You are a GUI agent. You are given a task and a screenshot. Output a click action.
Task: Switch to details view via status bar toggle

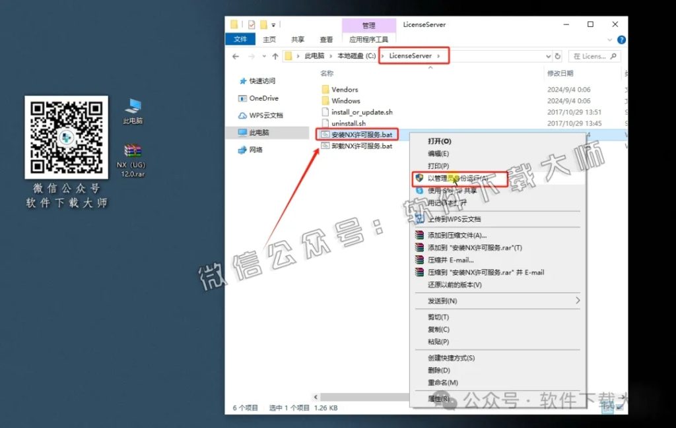tap(607, 409)
